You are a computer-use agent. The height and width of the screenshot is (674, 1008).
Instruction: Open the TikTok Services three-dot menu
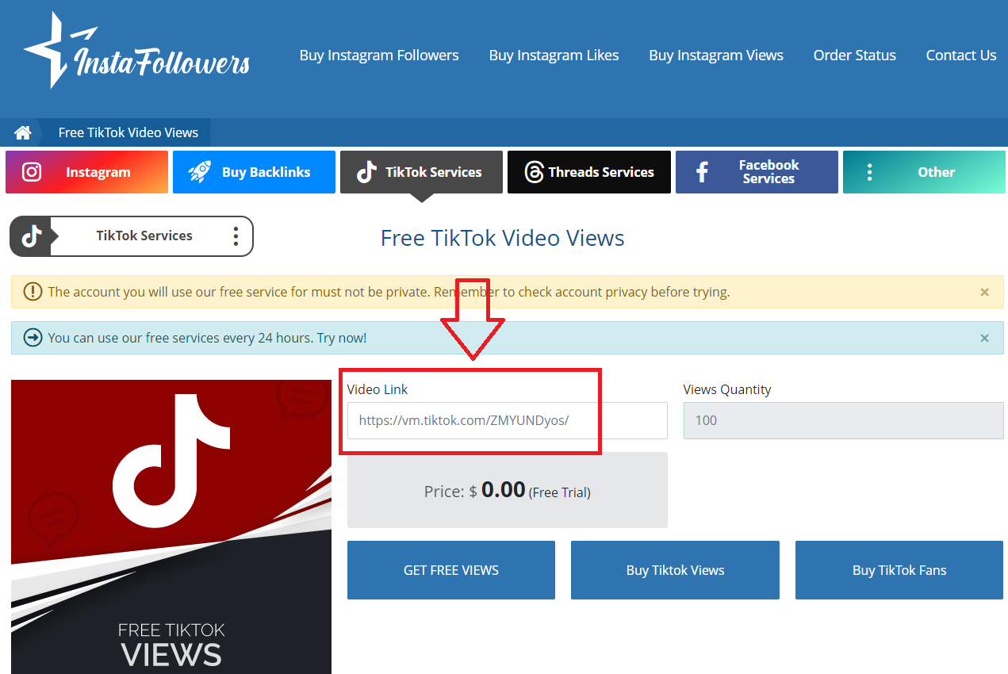tap(236, 236)
